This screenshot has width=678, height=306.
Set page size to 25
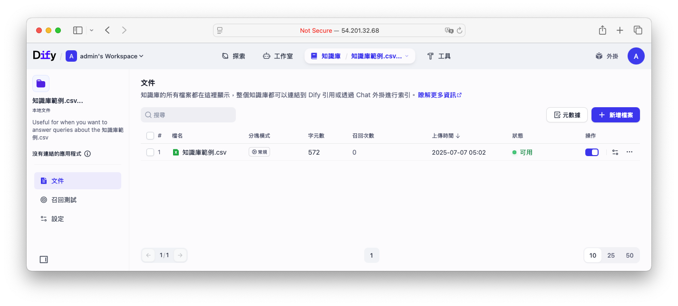click(x=611, y=255)
